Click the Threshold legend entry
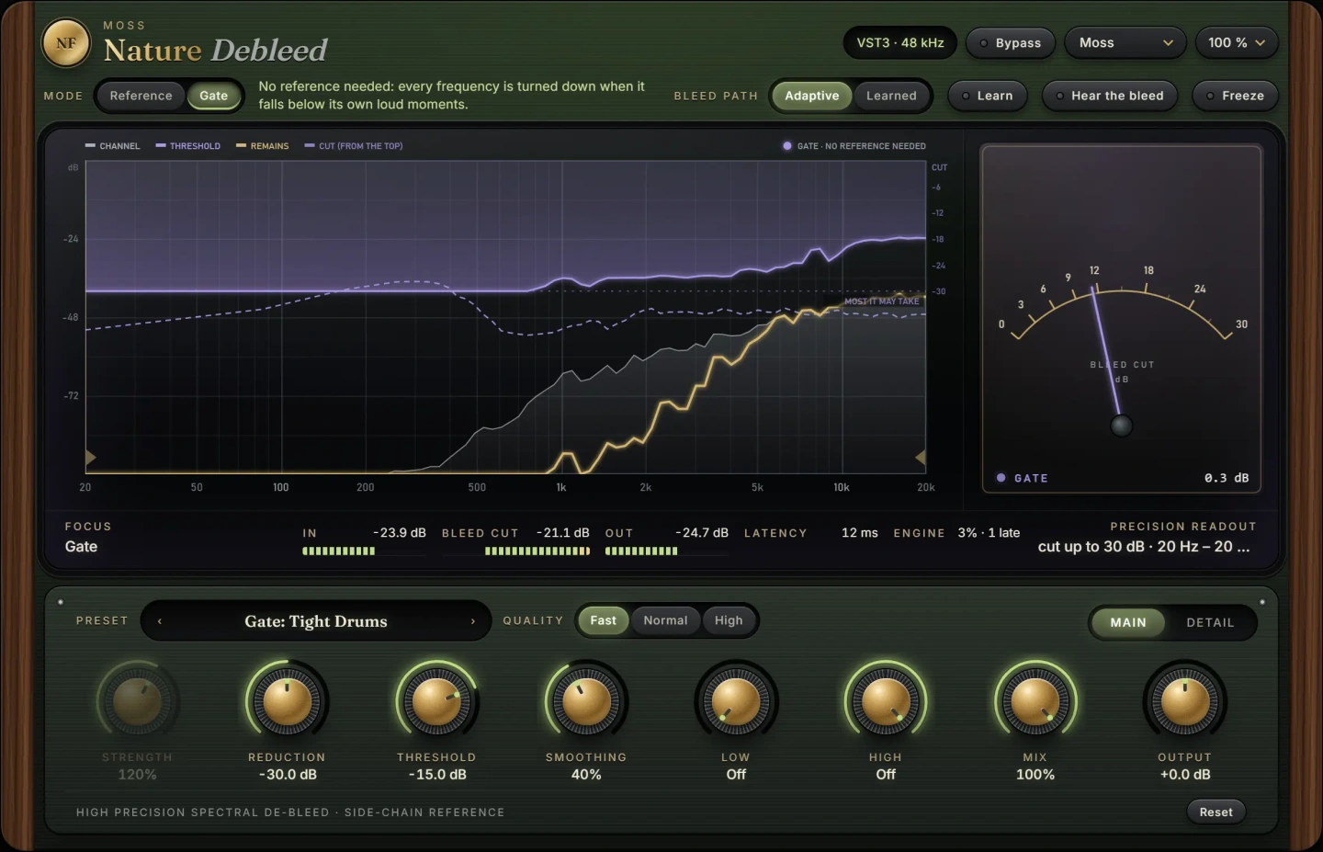 coord(188,146)
